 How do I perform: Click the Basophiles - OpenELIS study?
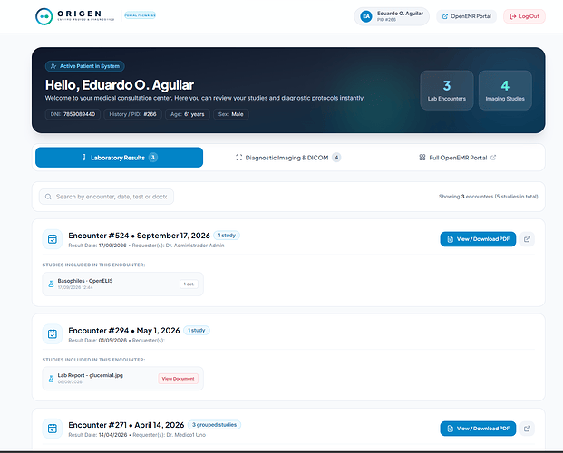[122, 284]
